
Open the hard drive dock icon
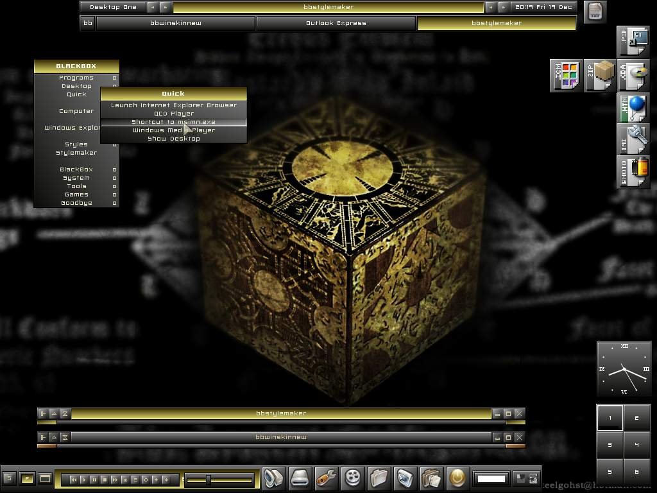[x=300, y=478]
